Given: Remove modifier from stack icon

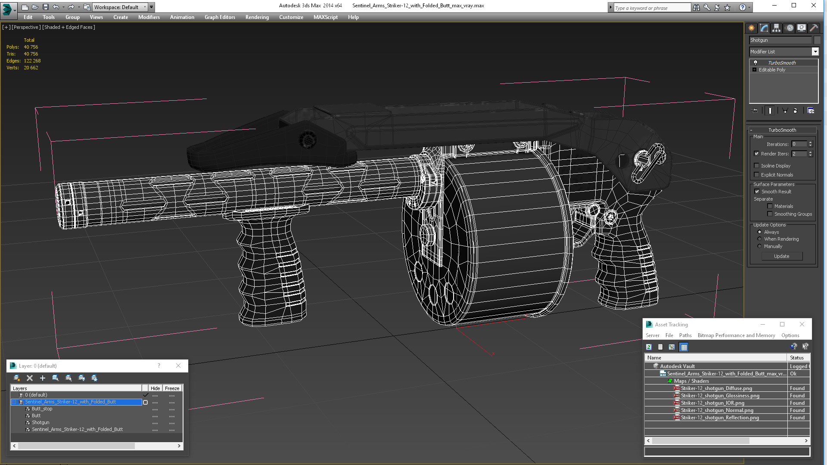Looking at the screenshot, I should (796, 111).
